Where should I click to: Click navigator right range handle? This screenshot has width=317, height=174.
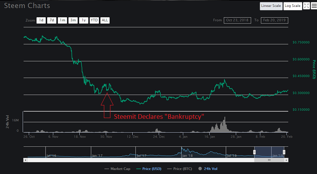(284, 152)
